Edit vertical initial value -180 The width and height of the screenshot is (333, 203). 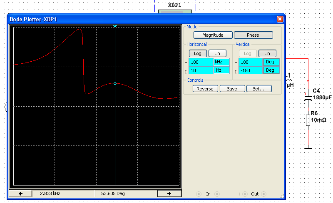[x=251, y=70]
